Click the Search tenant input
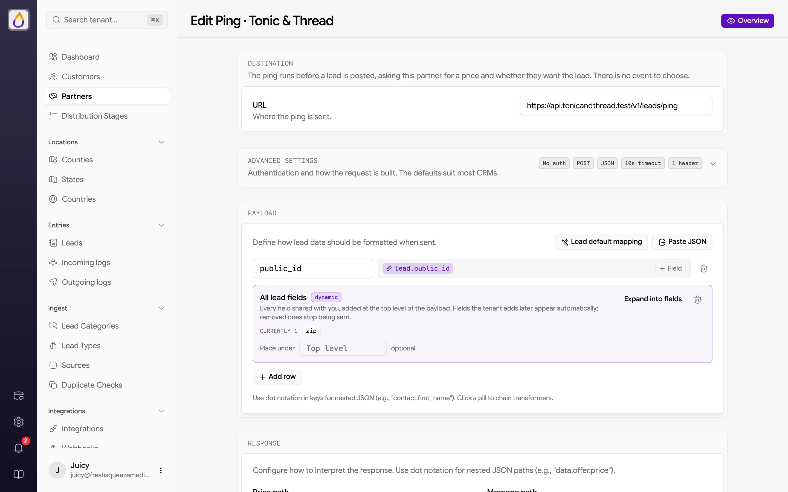Screen dimensions: 788x492 pos(107,20)
